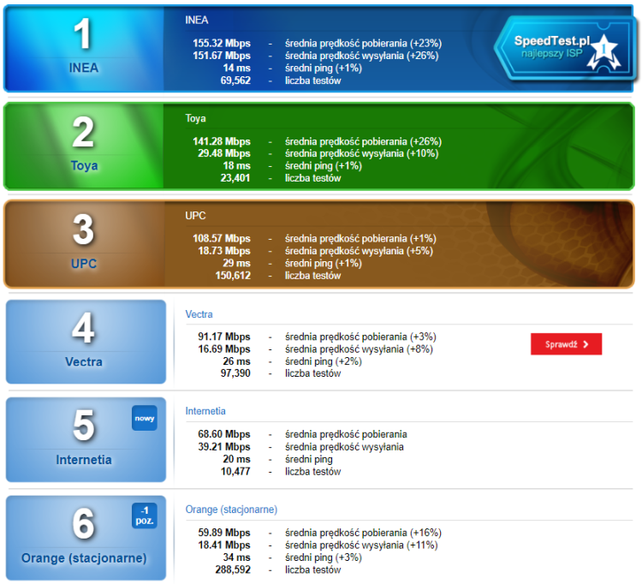The width and height of the screenshot is (642, 584).
Task: Open Orange (stacjonarne) heading link above stats
Action: pos(231,510)
